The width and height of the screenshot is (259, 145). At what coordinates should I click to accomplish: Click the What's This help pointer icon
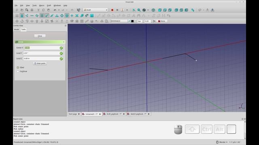pyautogui.click(x=79, y=10)
